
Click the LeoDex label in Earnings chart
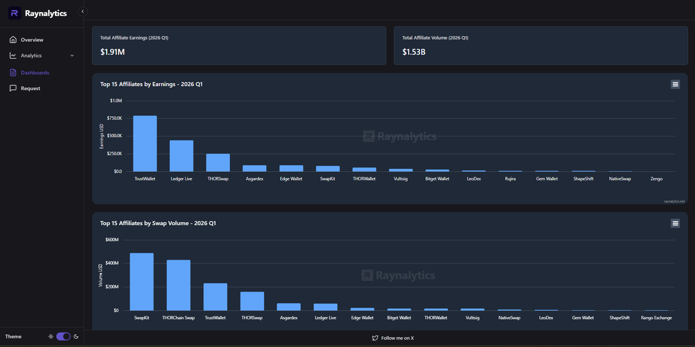474,179
